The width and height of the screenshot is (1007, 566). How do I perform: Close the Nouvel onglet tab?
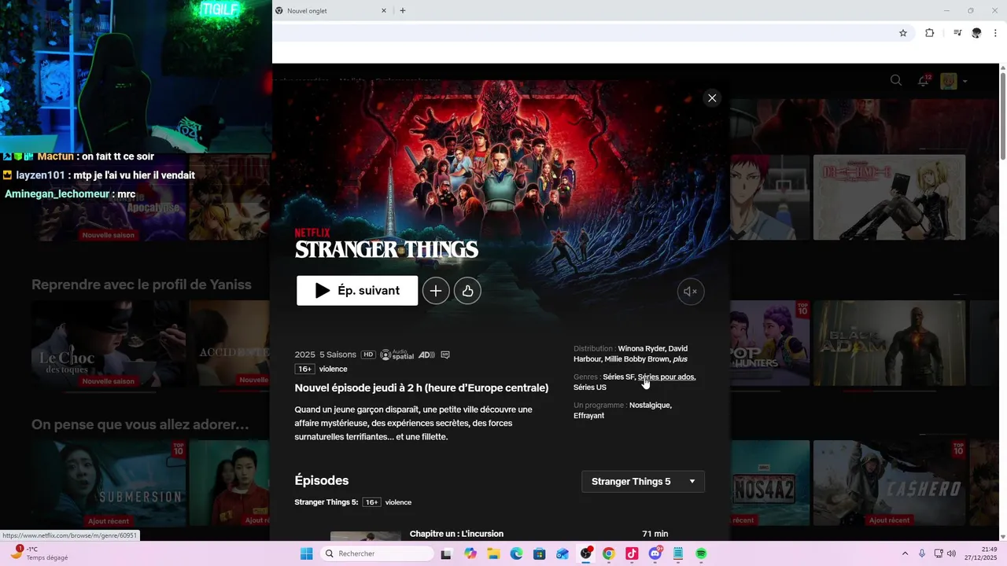tap(384, 11)
